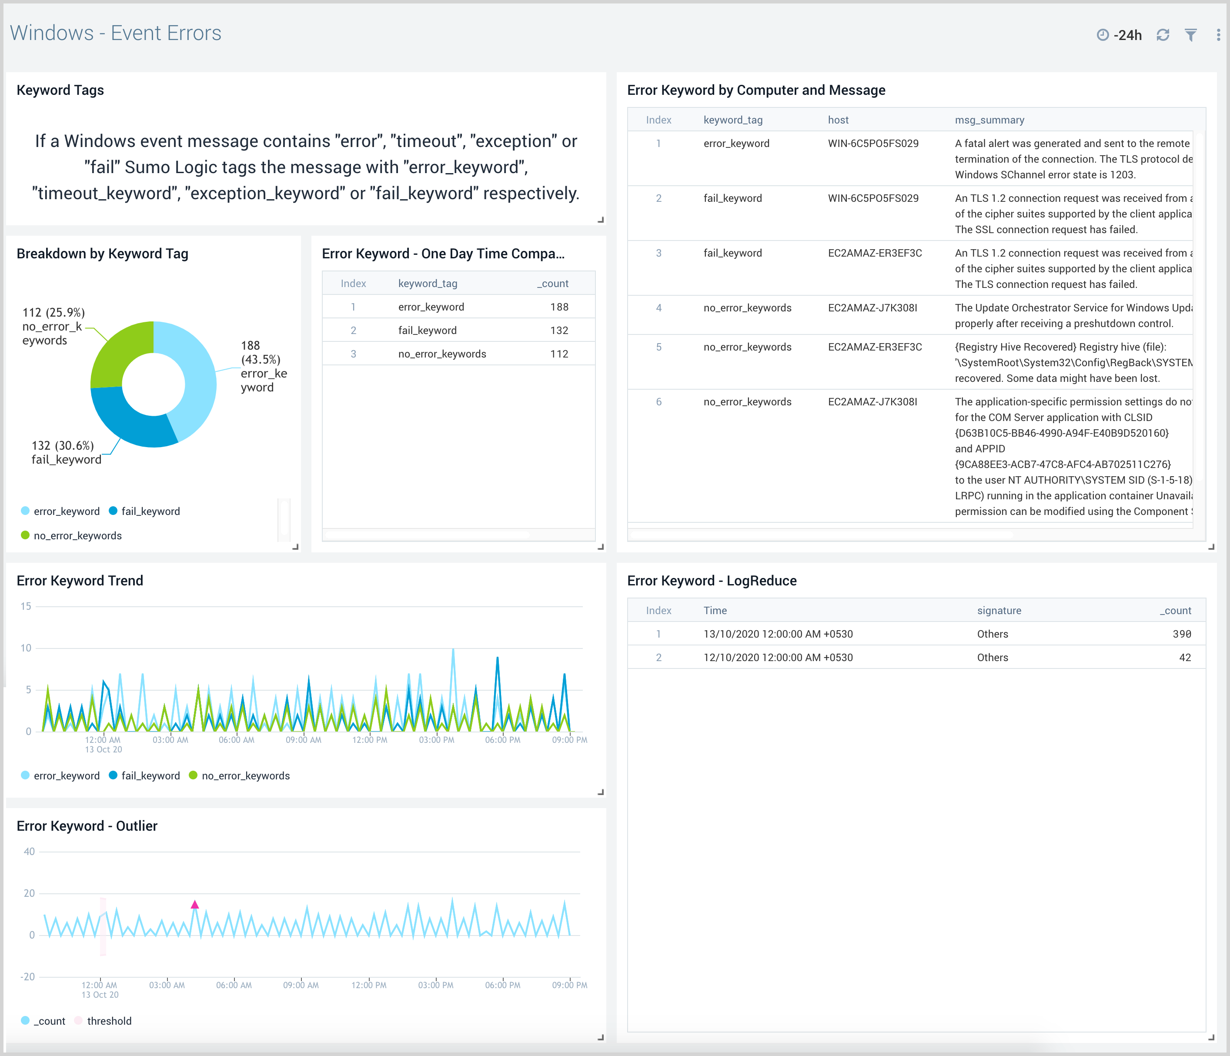This screenshot has width=1230, height=1056.
Task: Open the dashboard filter funnel icon
Action: click(1191, 35)
